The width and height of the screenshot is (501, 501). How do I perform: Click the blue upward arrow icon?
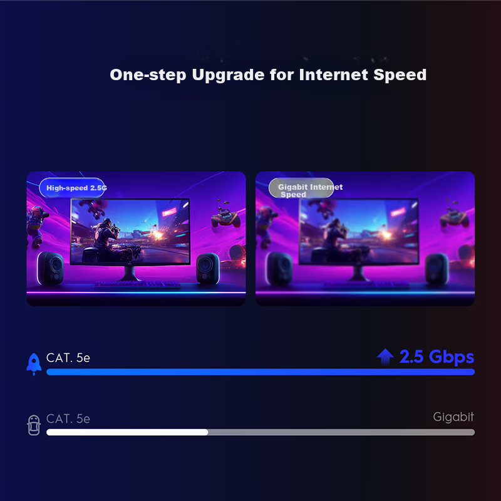click(x=385, y=356)
